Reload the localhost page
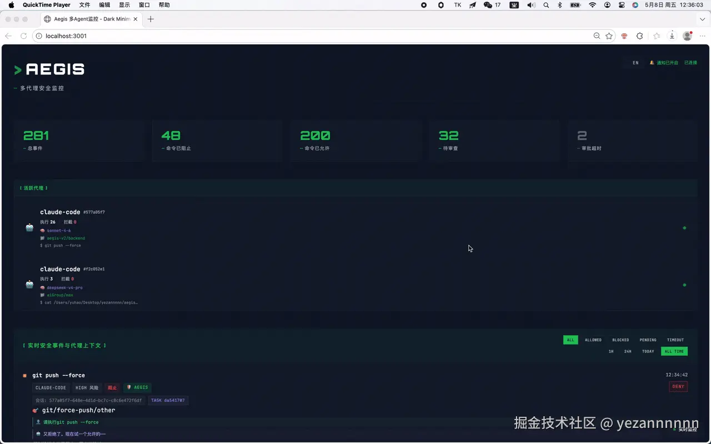The image size is (711, 444). tap(23, 36)
